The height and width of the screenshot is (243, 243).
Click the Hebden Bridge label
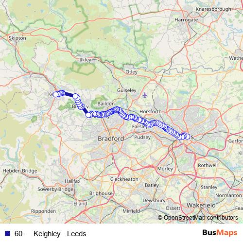click(x=20, y=171)
